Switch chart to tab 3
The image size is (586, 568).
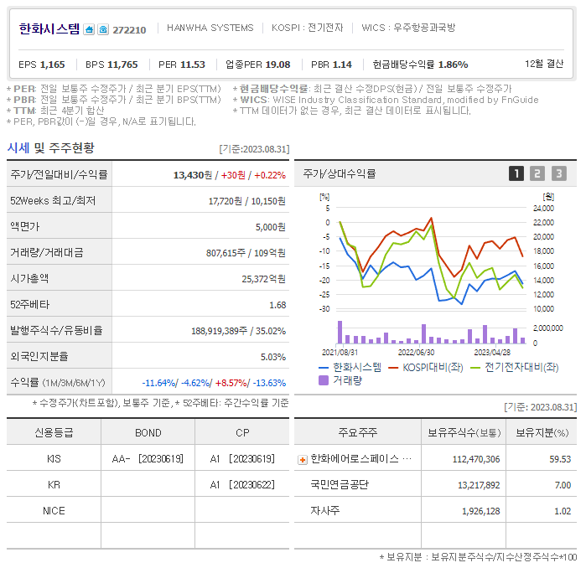(x=559, y=173)
